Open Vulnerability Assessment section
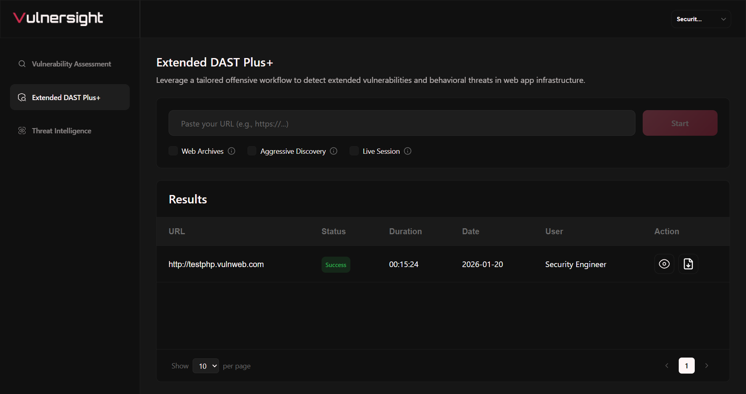The image size is (746, 394). (x=70, y=64)
